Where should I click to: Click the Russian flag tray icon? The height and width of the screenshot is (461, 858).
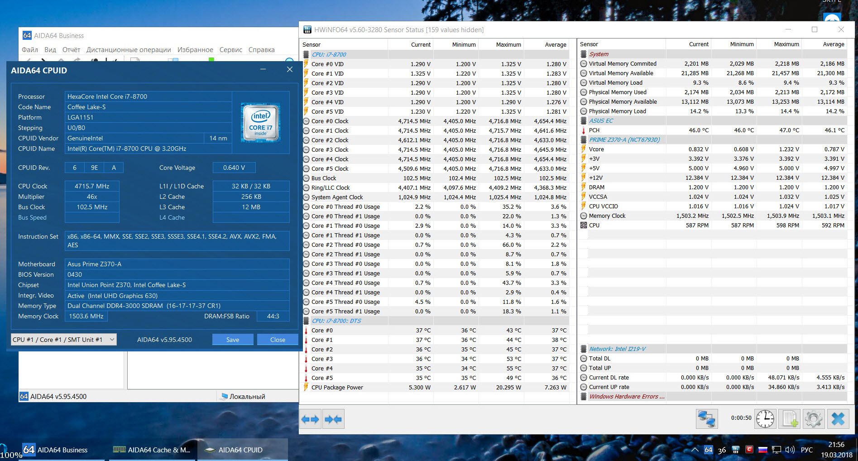click(763, 450)
